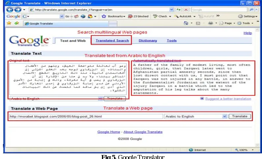Open search provider options dropdown arrow
The height and width of the screenshot is (159, 262).
(256, 10)
